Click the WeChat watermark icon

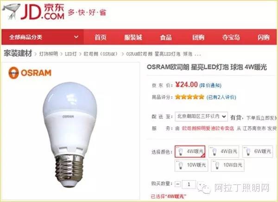(204, 188)
